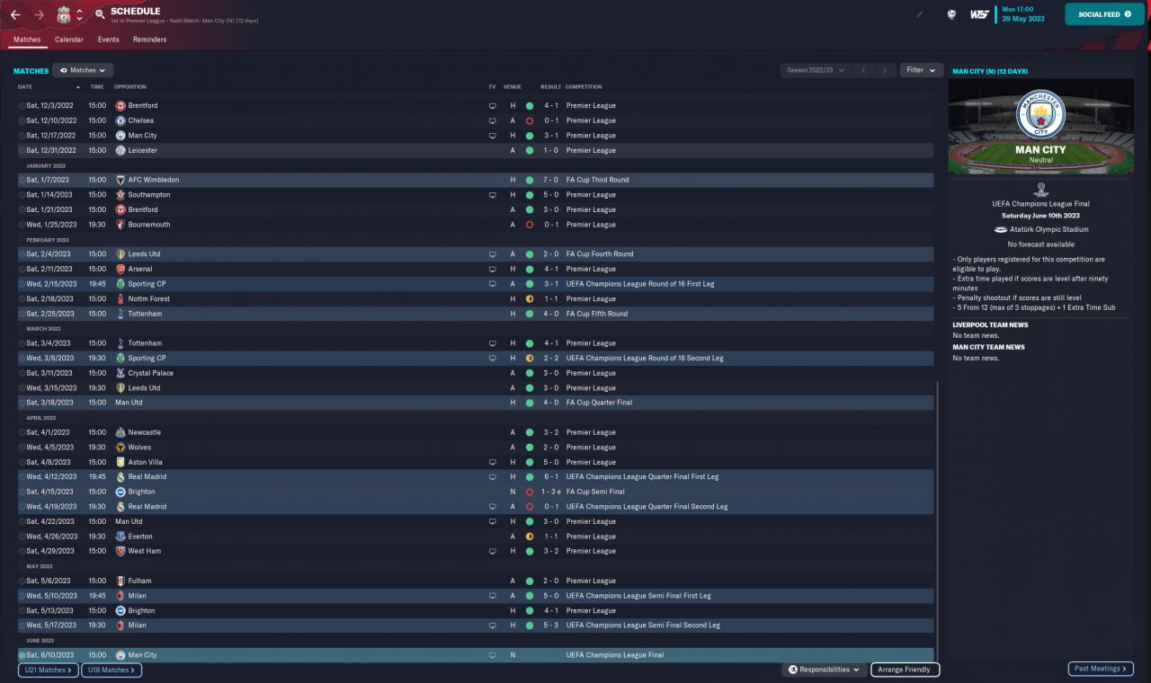Go to next season with right chevron
This screenshot has height=683, width=1151.
coord(886,70)
